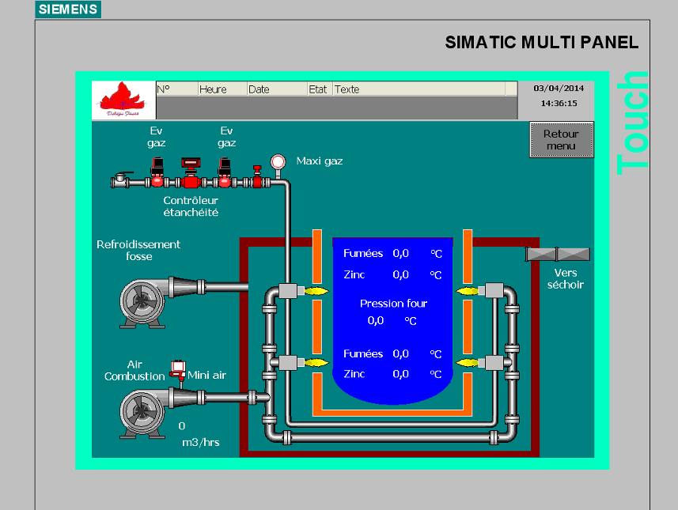Image resolution: width=678 pixels, height=510 pixels.
Task: Select the small red valve before Maxi gaz gauge
Action: pyautogui.click(x=257, y=176)
